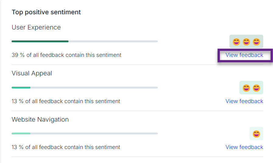The width and height of the screenshot is (273, 163).
Task: Click the dark green filled part of User Experience bar
Action: 40,41
